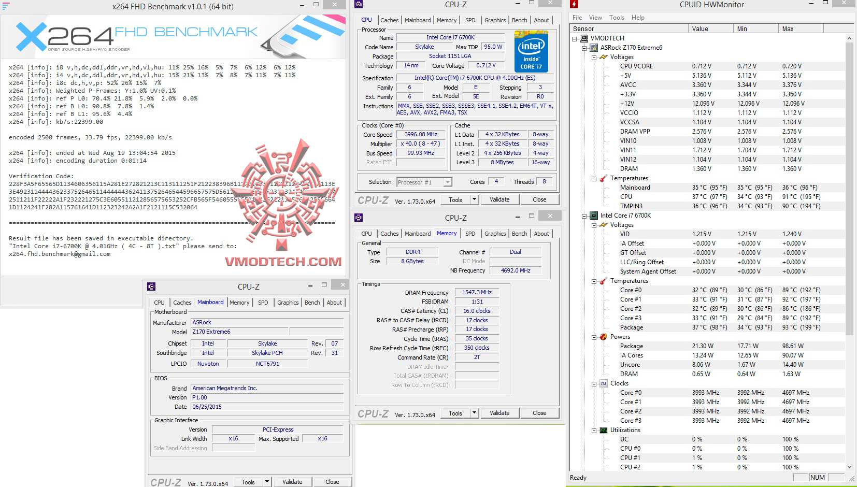Open Tools dropdown arrow in CPU-Z Mainboard tab window
Screen dimensions: 857x487
[266, 482]
